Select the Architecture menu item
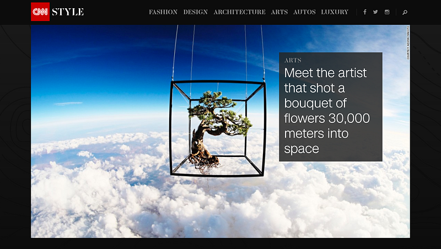 point(239,12)
